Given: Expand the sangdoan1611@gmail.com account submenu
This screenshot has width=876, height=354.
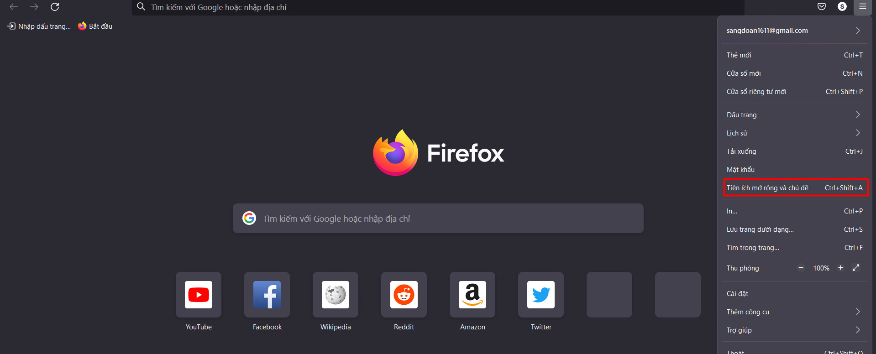Looking at the screenshot, I should coord(794,31).
